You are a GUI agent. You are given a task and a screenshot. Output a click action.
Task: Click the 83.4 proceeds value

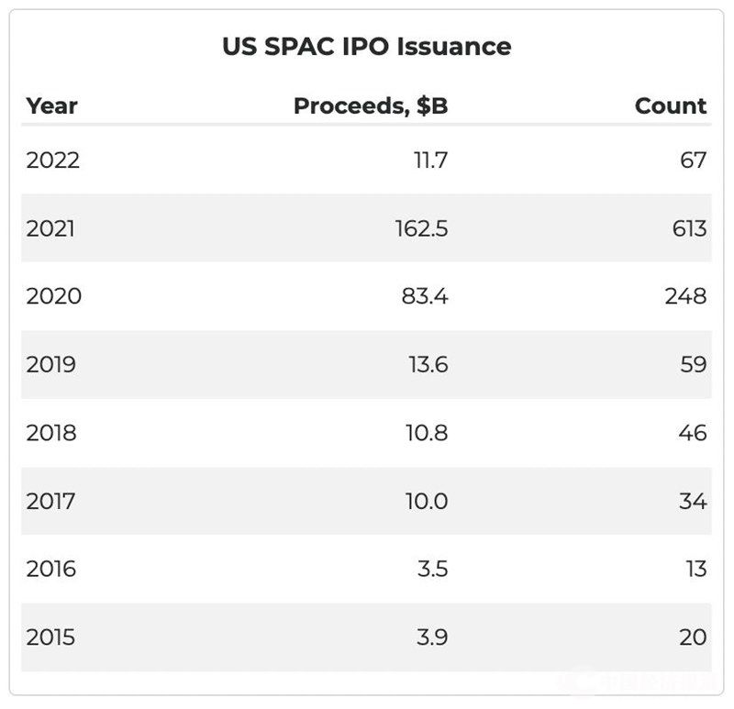(425, 296)
